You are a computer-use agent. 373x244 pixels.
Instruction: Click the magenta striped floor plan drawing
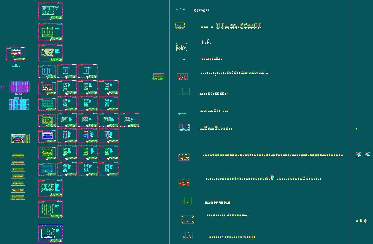pos(19,87)
